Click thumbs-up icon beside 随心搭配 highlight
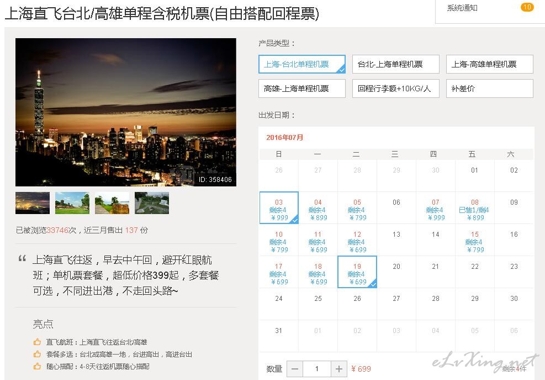The height and width of the screenshot is (380, 545). [37, 366]
